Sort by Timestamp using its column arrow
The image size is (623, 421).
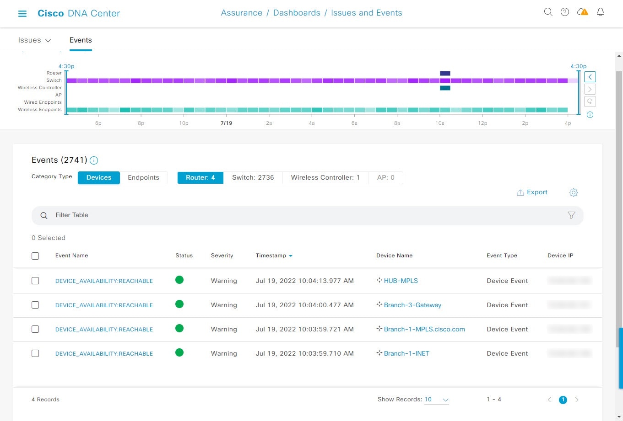(x=290, y=256)
